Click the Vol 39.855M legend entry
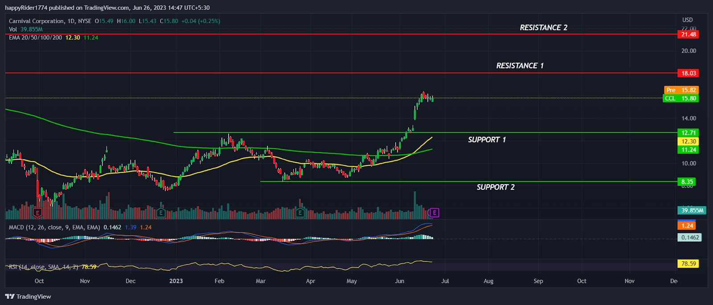The height and width of the screenshot is (305, 713). (26, 29)
